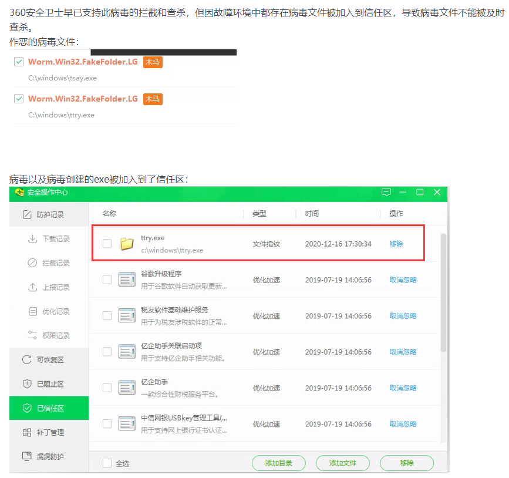509x478 pixels.
Task: Click the ttry.exe folder icon
Action: (127, 244)
